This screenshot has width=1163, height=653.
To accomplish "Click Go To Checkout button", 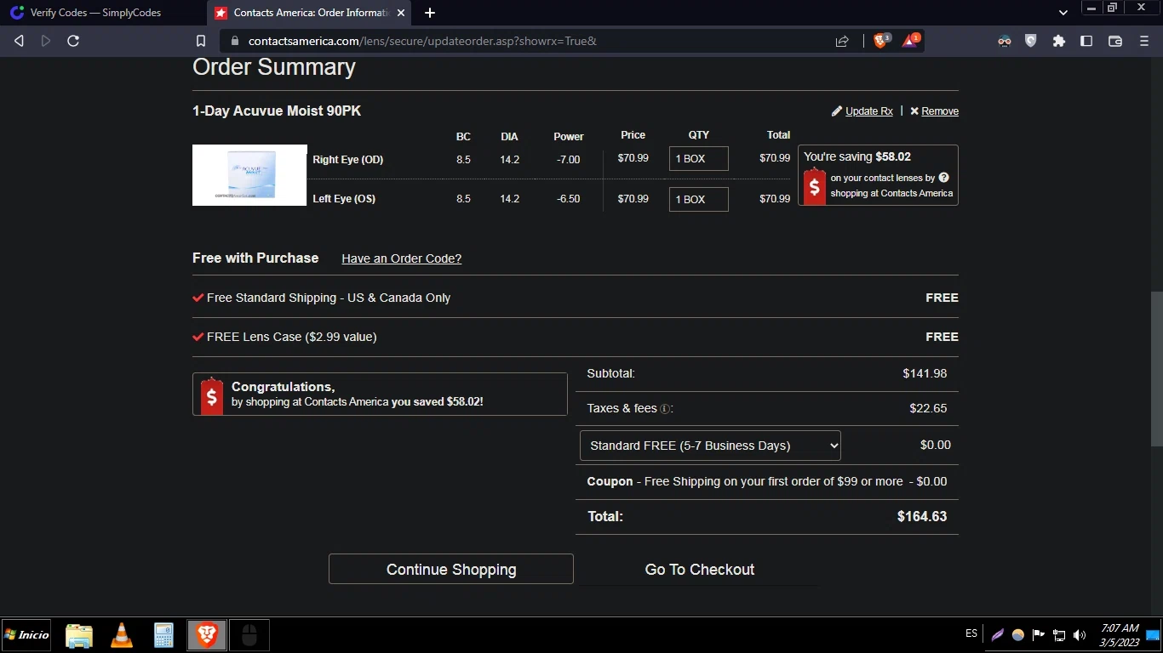I will 700,569.
